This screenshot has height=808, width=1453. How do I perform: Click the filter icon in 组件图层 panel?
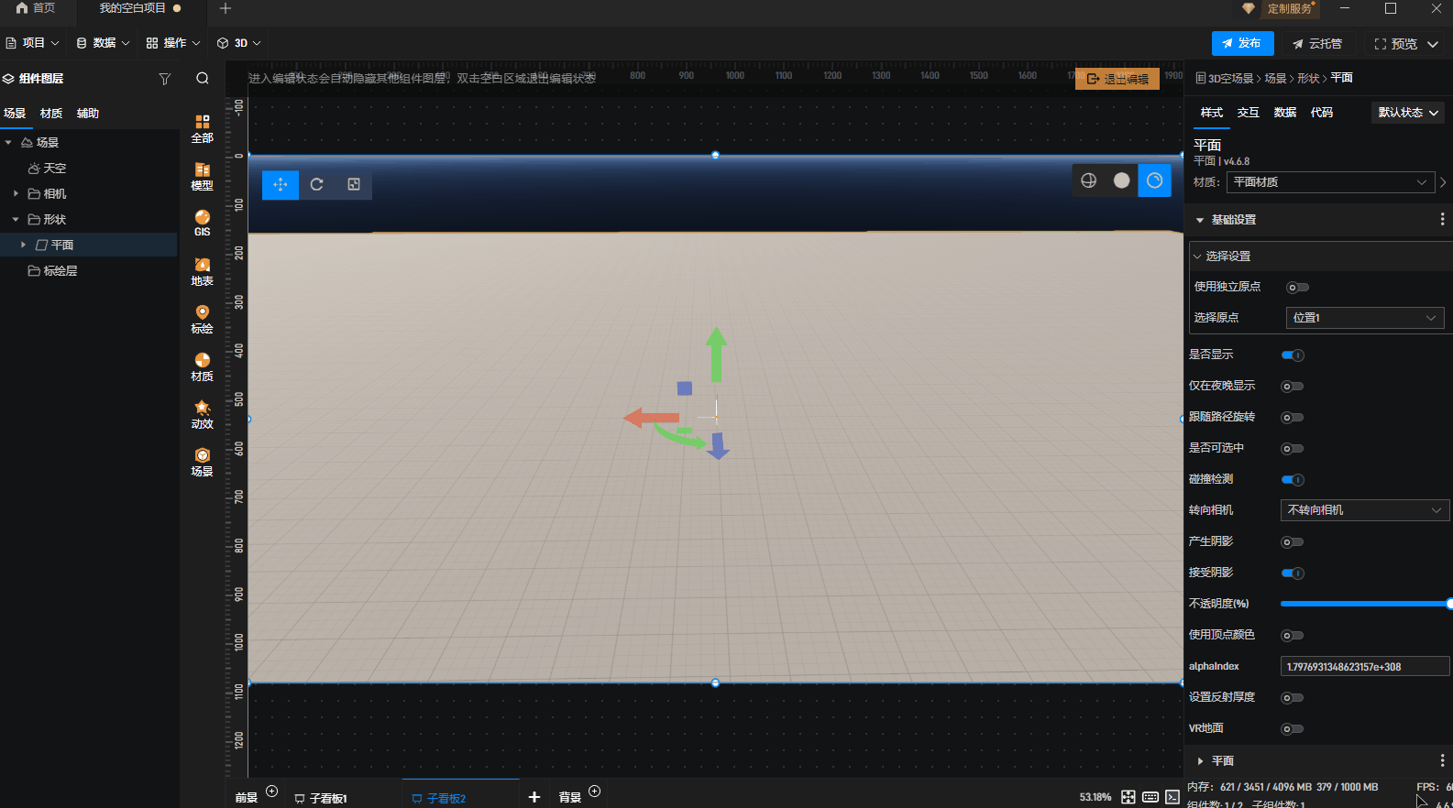165,79
